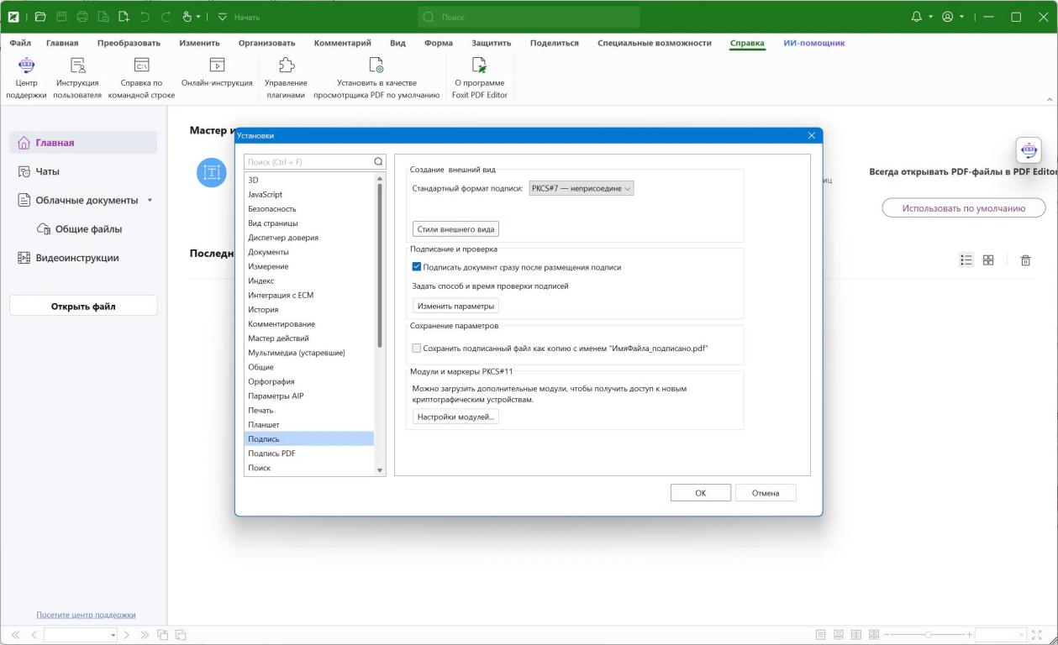Click the trash delete icon in recent list
This screenshot has width=1058, height=645.
pos(1025,260)
